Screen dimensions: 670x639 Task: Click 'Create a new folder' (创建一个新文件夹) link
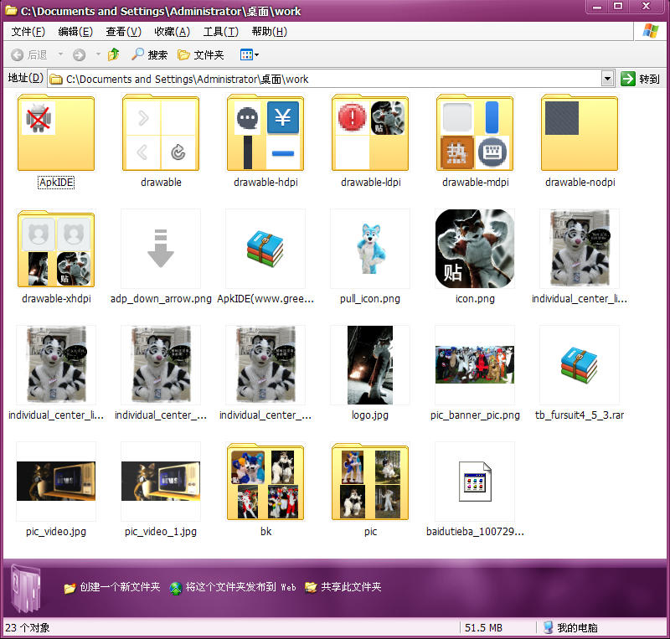coord(119,587)
